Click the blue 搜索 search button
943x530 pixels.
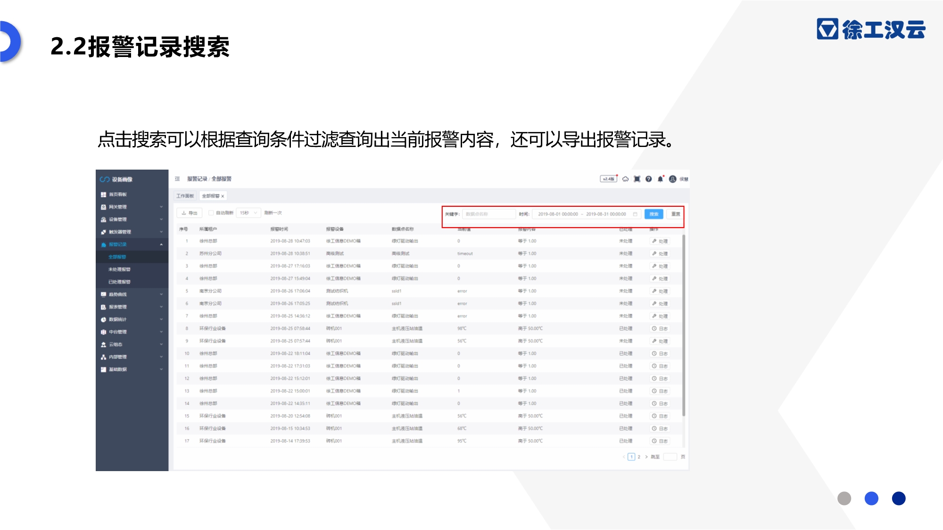tap(653, 214)
